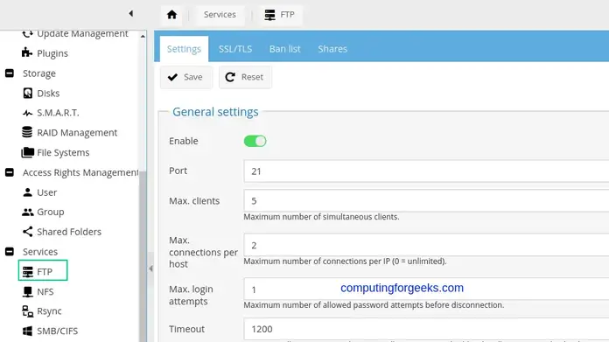This screenshot has width=609, height=342.
Task: Click the File Systems folder icon
Action: click(x=28, y=152)
